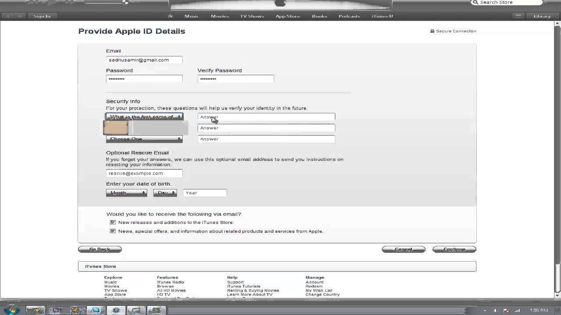Image resolution: width=561 pixels, height=315 pixels.
Task: Click the Go Back button
Action: click(x=99, y=249)
